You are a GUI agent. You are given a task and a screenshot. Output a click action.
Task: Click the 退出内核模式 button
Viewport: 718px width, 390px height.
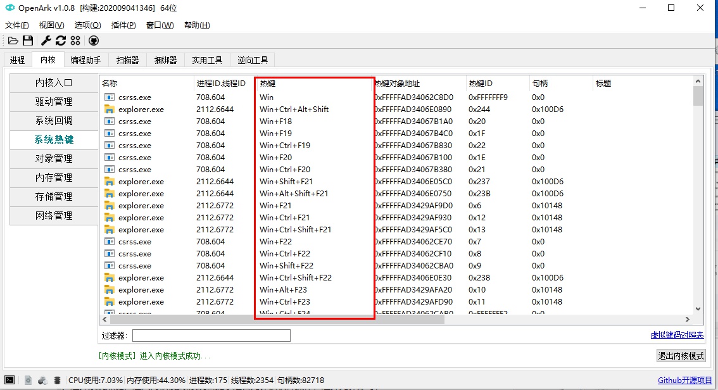pyautogui.click(x=680, y=355)
